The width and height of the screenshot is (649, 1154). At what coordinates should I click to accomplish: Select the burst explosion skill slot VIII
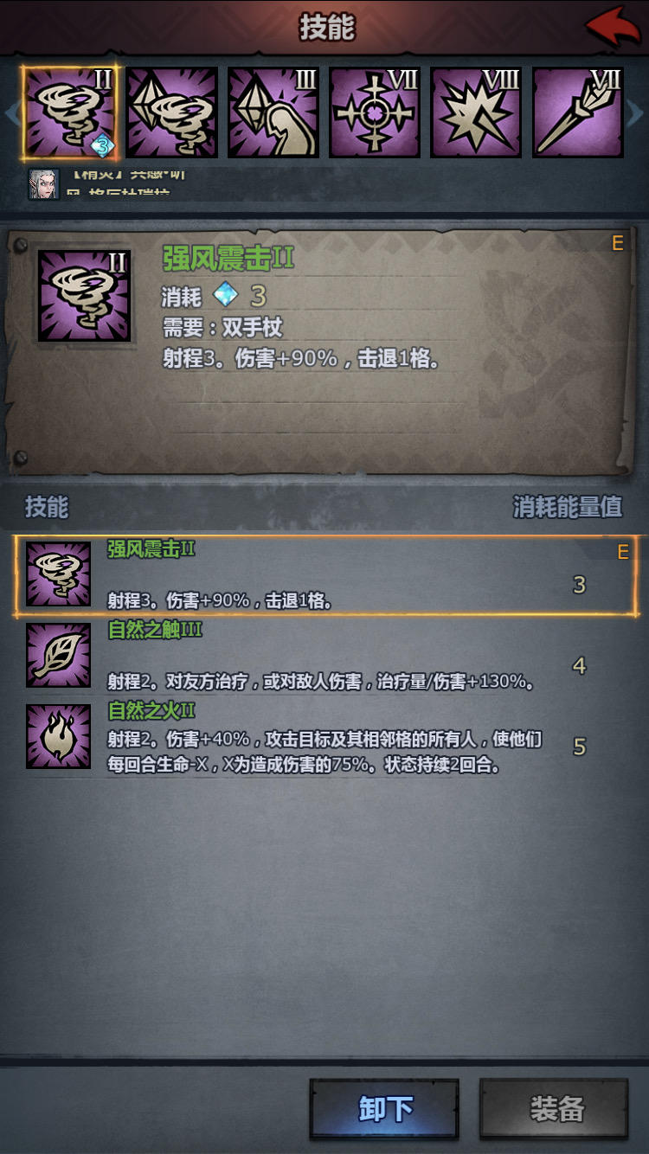tap(476, 112)
